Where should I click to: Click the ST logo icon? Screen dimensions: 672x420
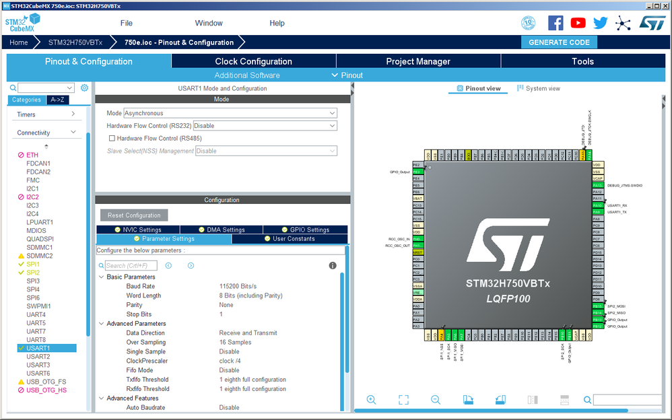coord(652,23)
